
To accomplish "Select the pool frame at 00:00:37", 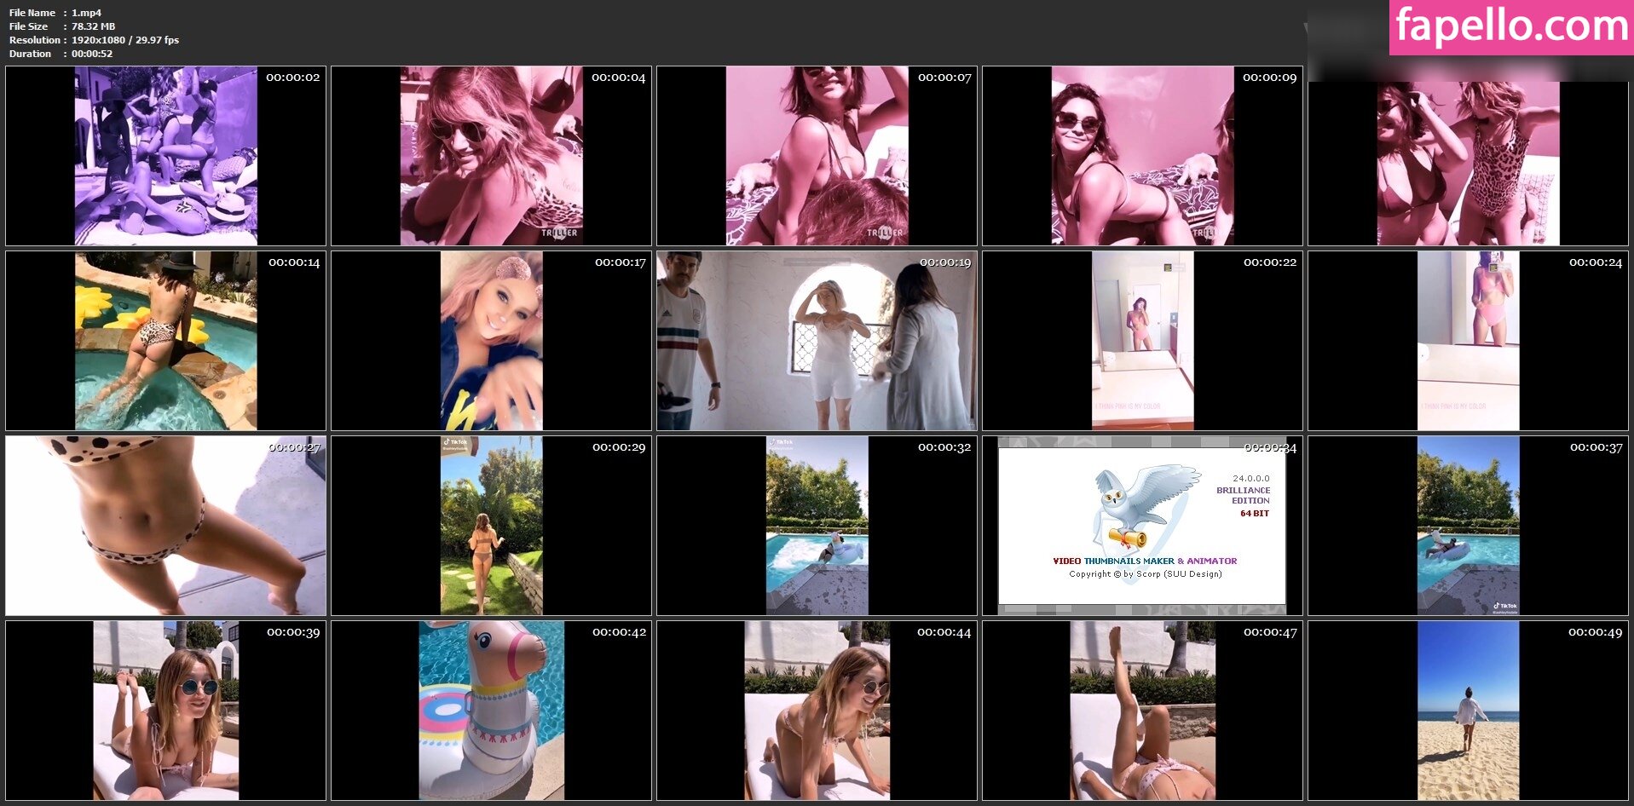I will tap(1468, 526).
